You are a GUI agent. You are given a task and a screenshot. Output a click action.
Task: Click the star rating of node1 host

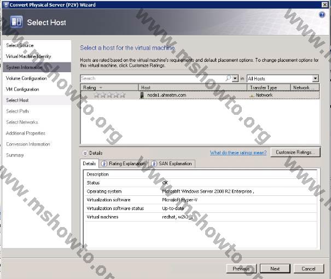(x=109, y=95)
